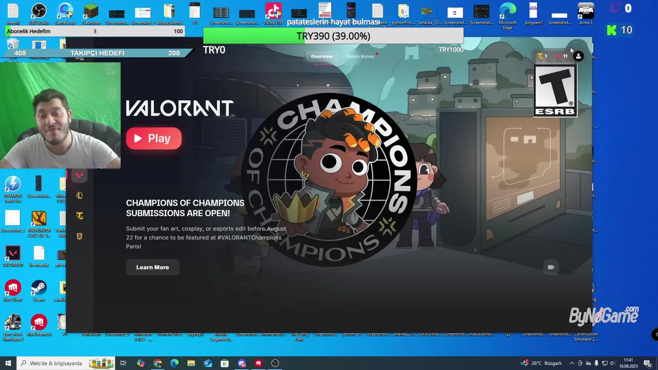Open the Riot İstemcisi desktop icon
This screenshot has width=658, height=370.
(39, 325)
